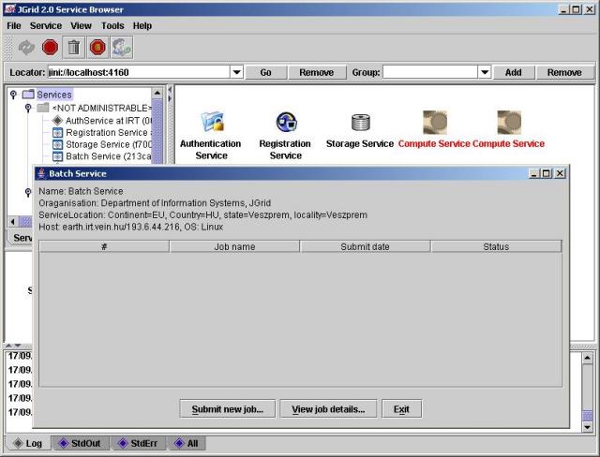Open the Service menu
The image size is (600, 457).
point(45,26)
